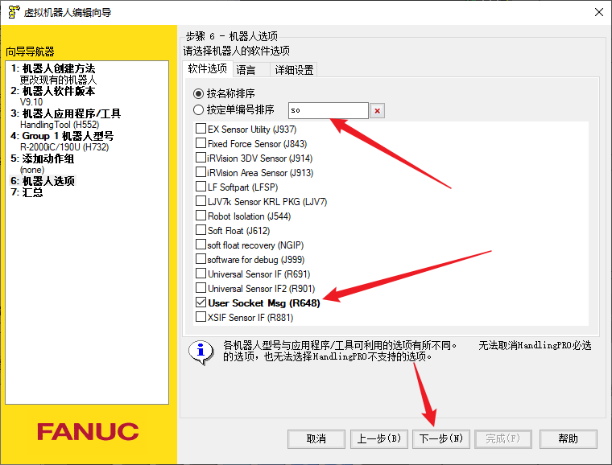612x465 pixels.
Task: Click R-2000iC/190U (H732) text
Action: (64, 147)
